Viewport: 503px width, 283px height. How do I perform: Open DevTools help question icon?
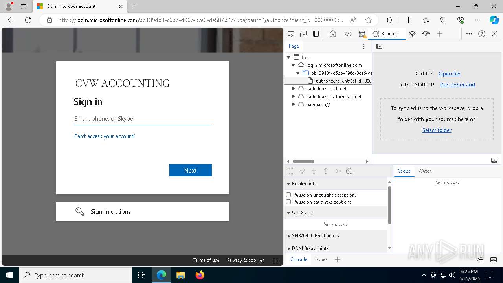coord(482,34)
